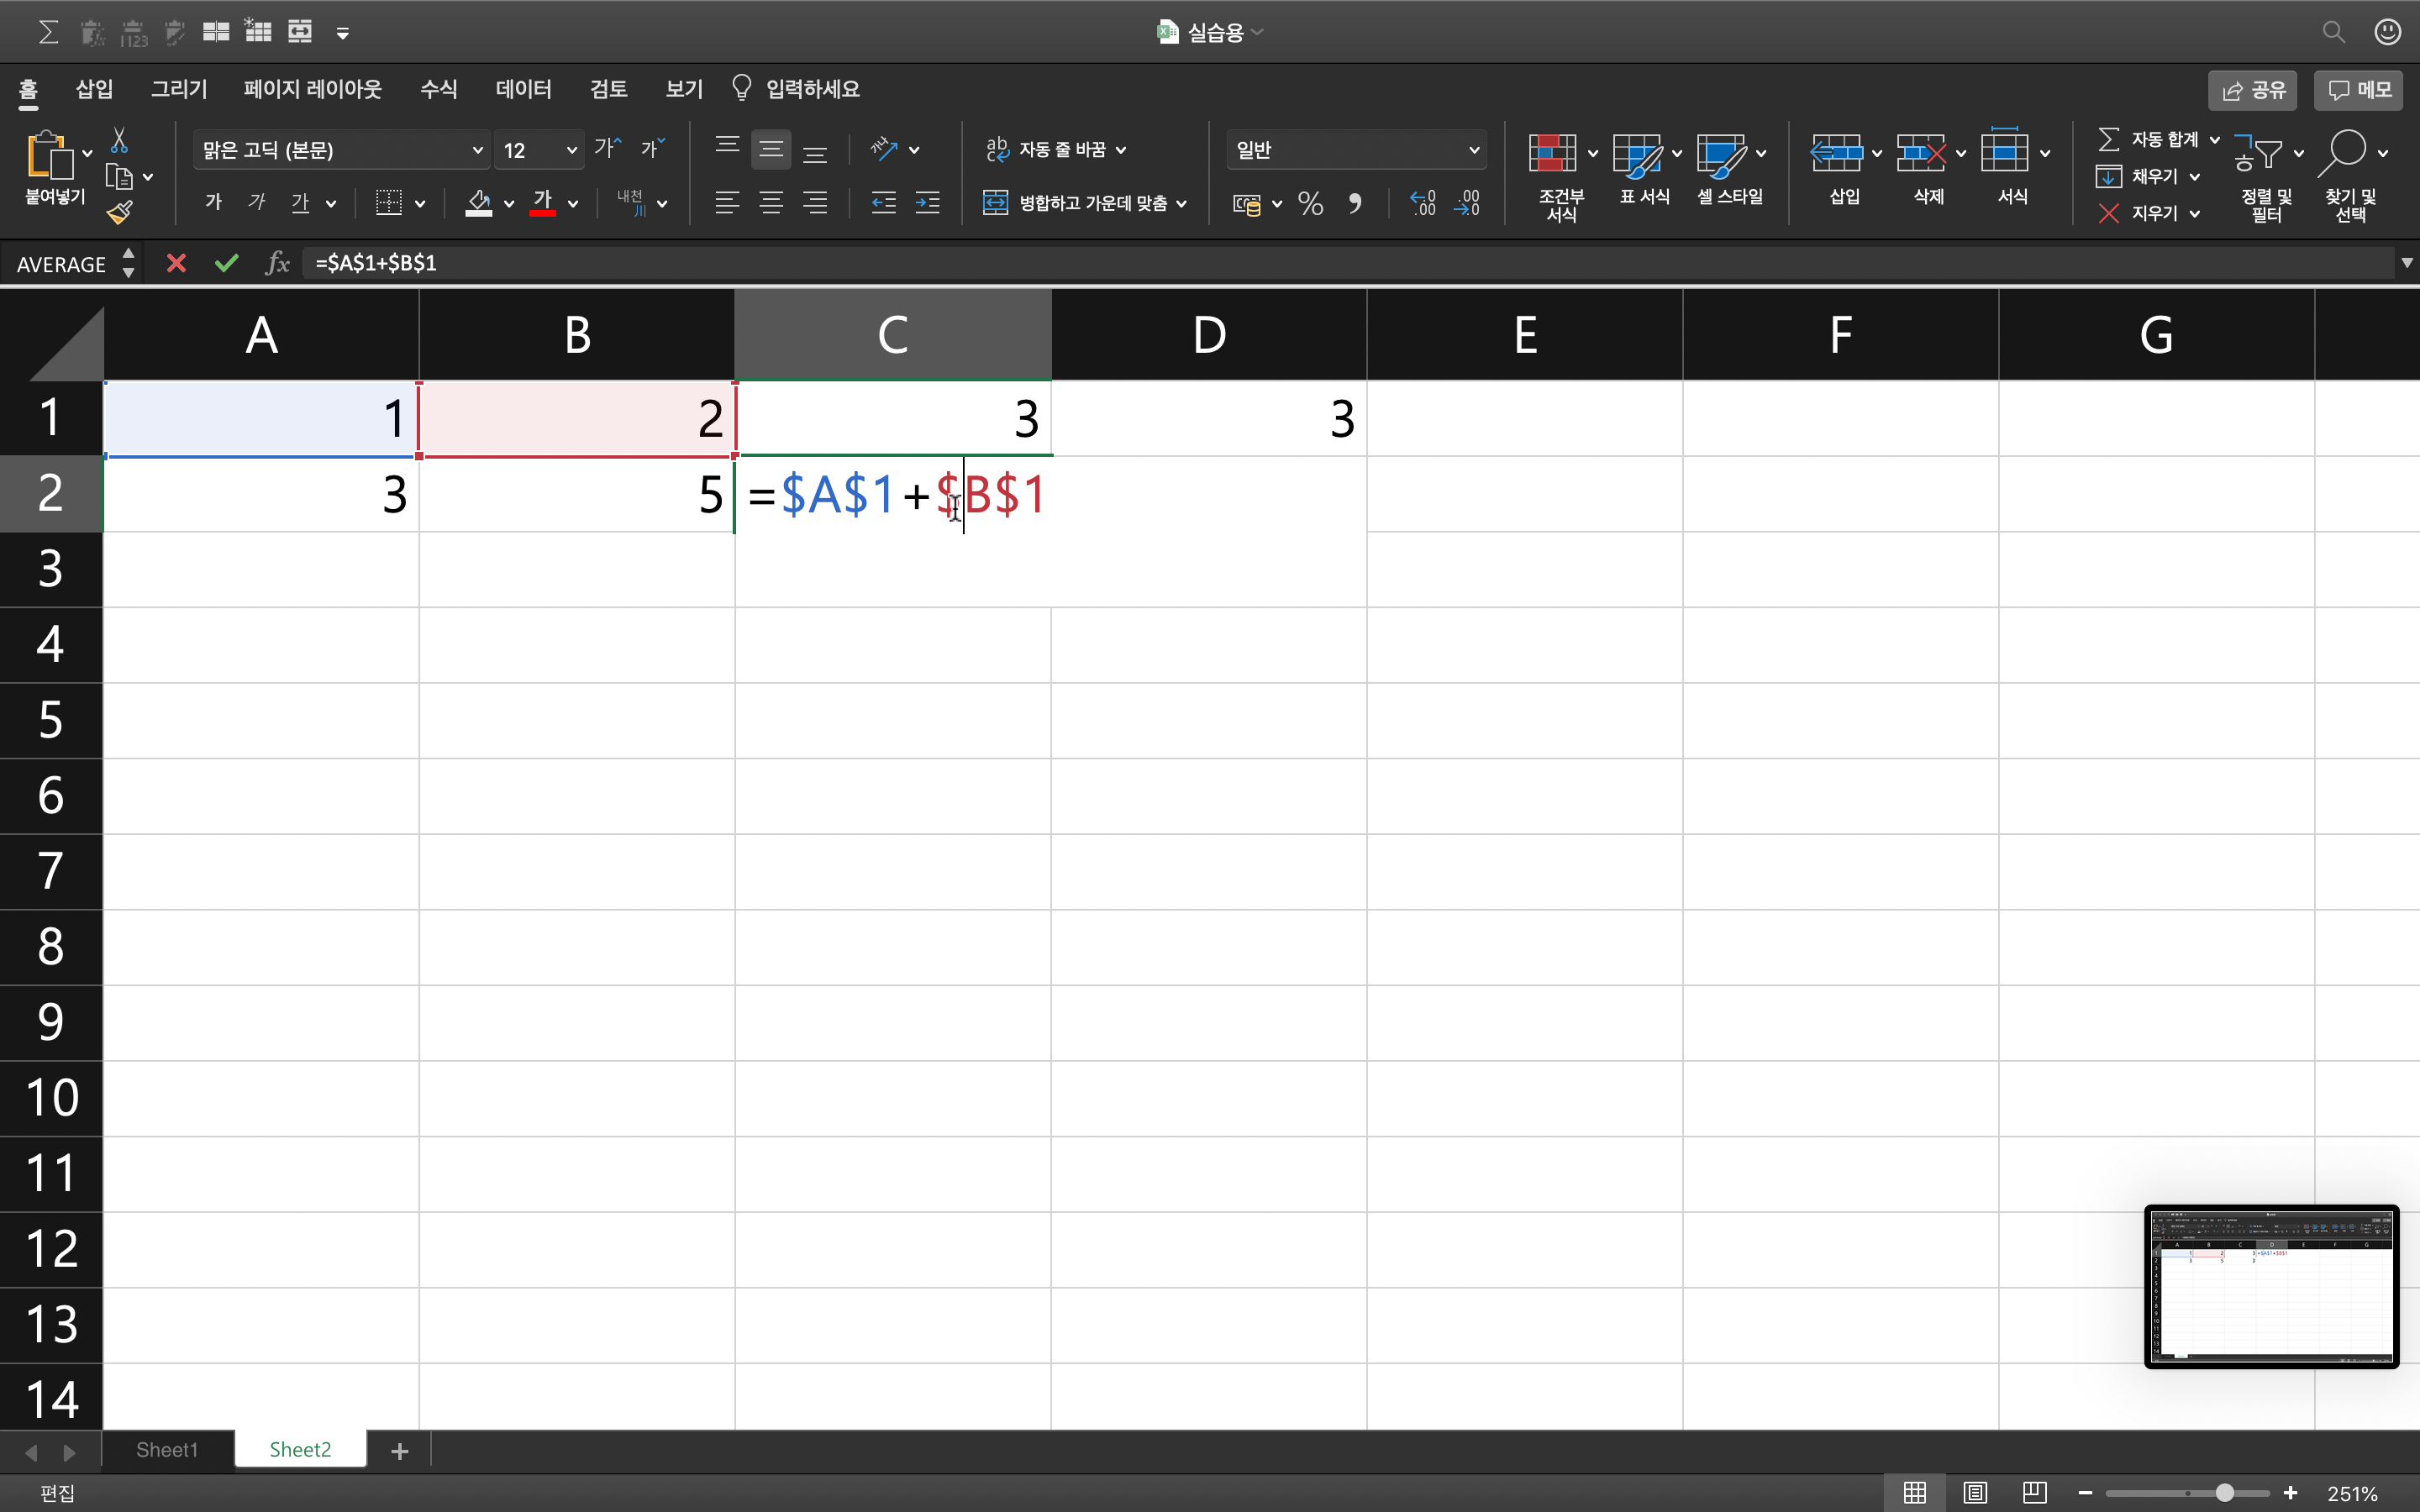Open the 수식 ribbon tab
This screenshot has height=1512, width=2420.
pyautogui.click(x=438, y=89)
